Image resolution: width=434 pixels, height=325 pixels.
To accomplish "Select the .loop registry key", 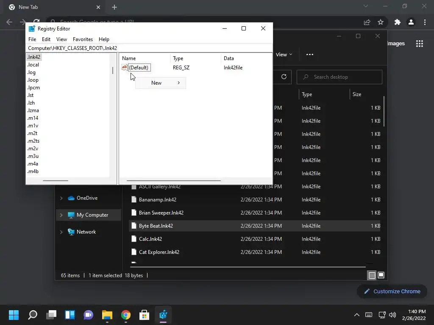I will tap(33, 80).
